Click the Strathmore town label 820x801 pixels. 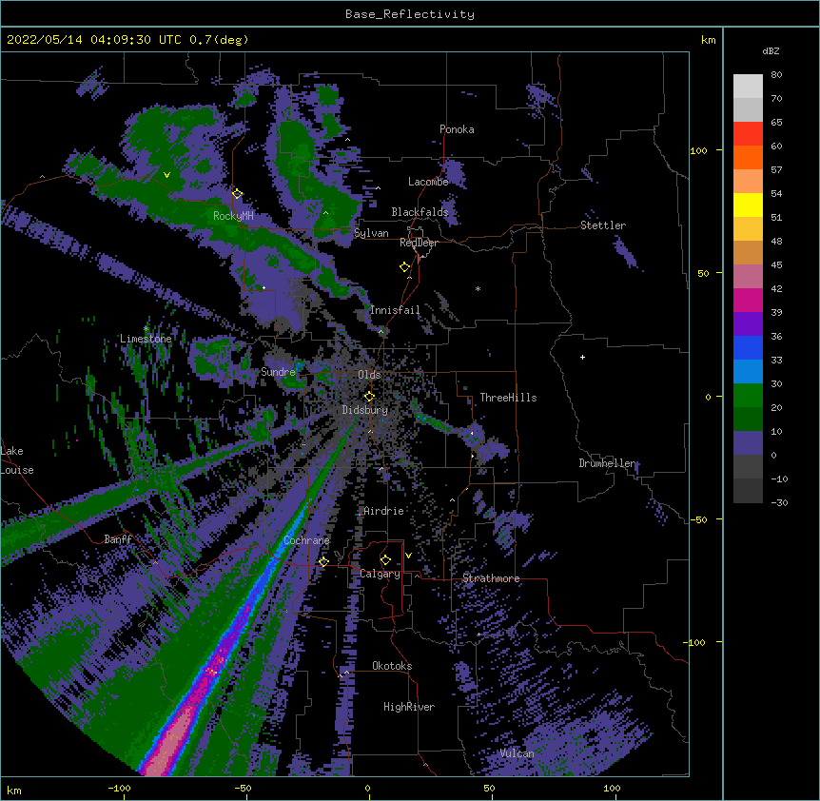(491, 578)
